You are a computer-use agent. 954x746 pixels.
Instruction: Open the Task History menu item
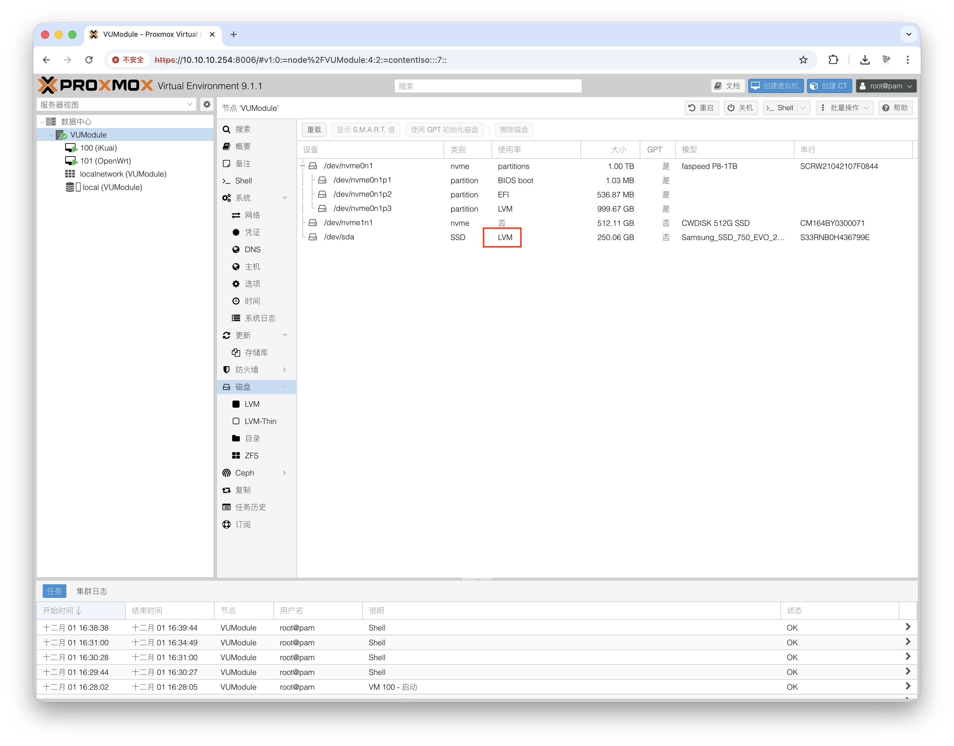pos(251,507)
